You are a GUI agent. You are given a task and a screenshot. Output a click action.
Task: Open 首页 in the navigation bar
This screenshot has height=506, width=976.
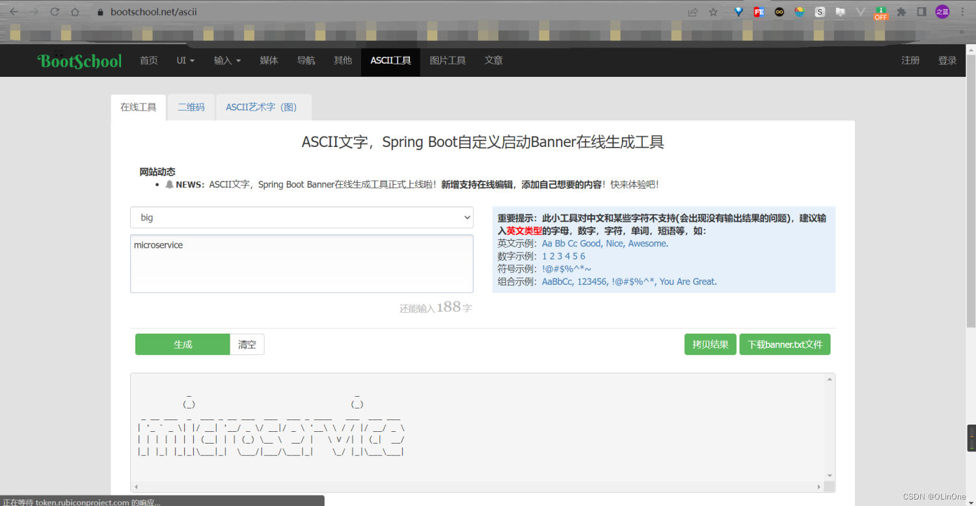149,60
